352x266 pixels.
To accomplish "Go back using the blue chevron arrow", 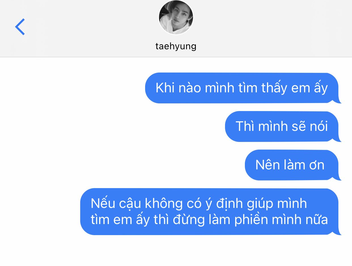I will click(20, 27).
